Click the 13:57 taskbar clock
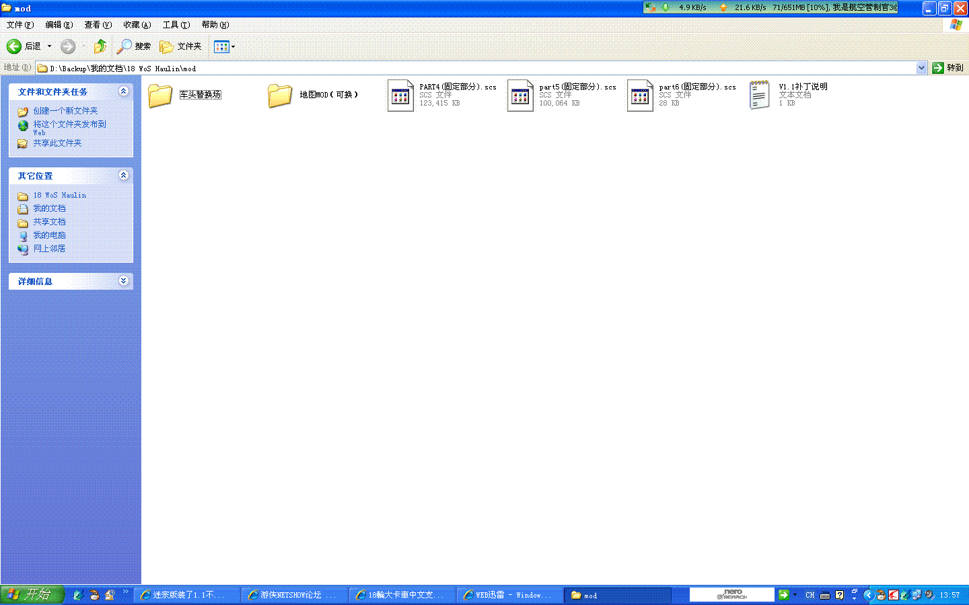The height and width of the screenshot is (605, 969). point(950,595)
